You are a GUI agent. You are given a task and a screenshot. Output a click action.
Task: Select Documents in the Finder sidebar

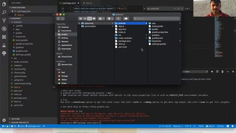(66, 31)
